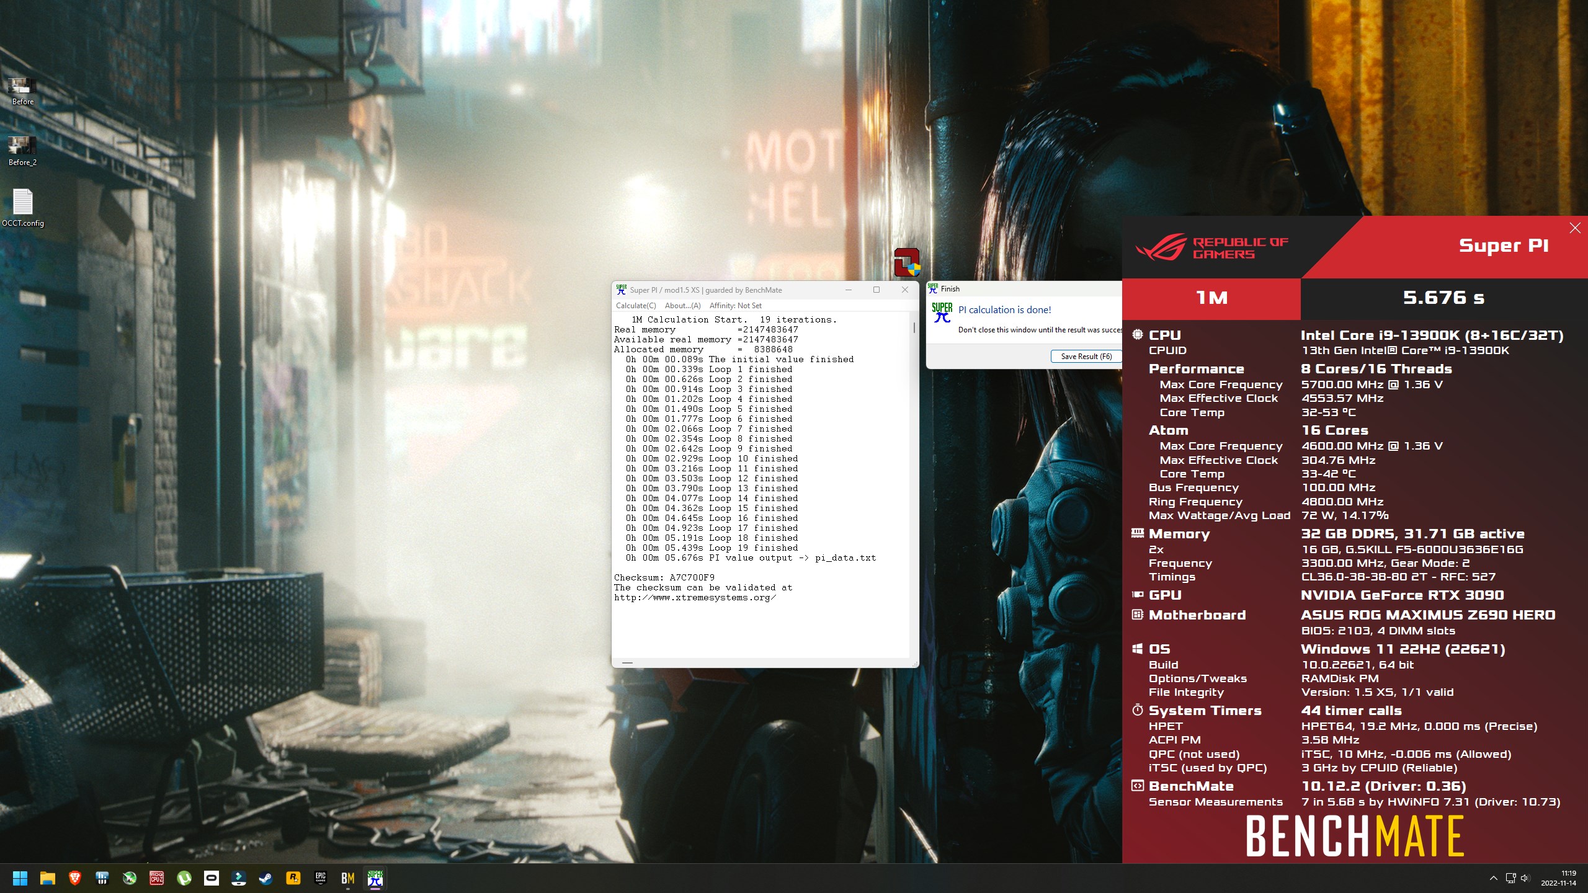Click the Super PI title bar icon

point(621,290)
